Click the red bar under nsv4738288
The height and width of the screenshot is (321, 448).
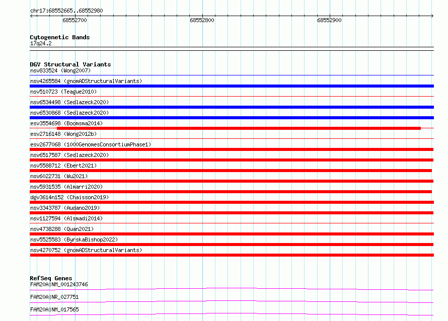[x=232, y=234]
